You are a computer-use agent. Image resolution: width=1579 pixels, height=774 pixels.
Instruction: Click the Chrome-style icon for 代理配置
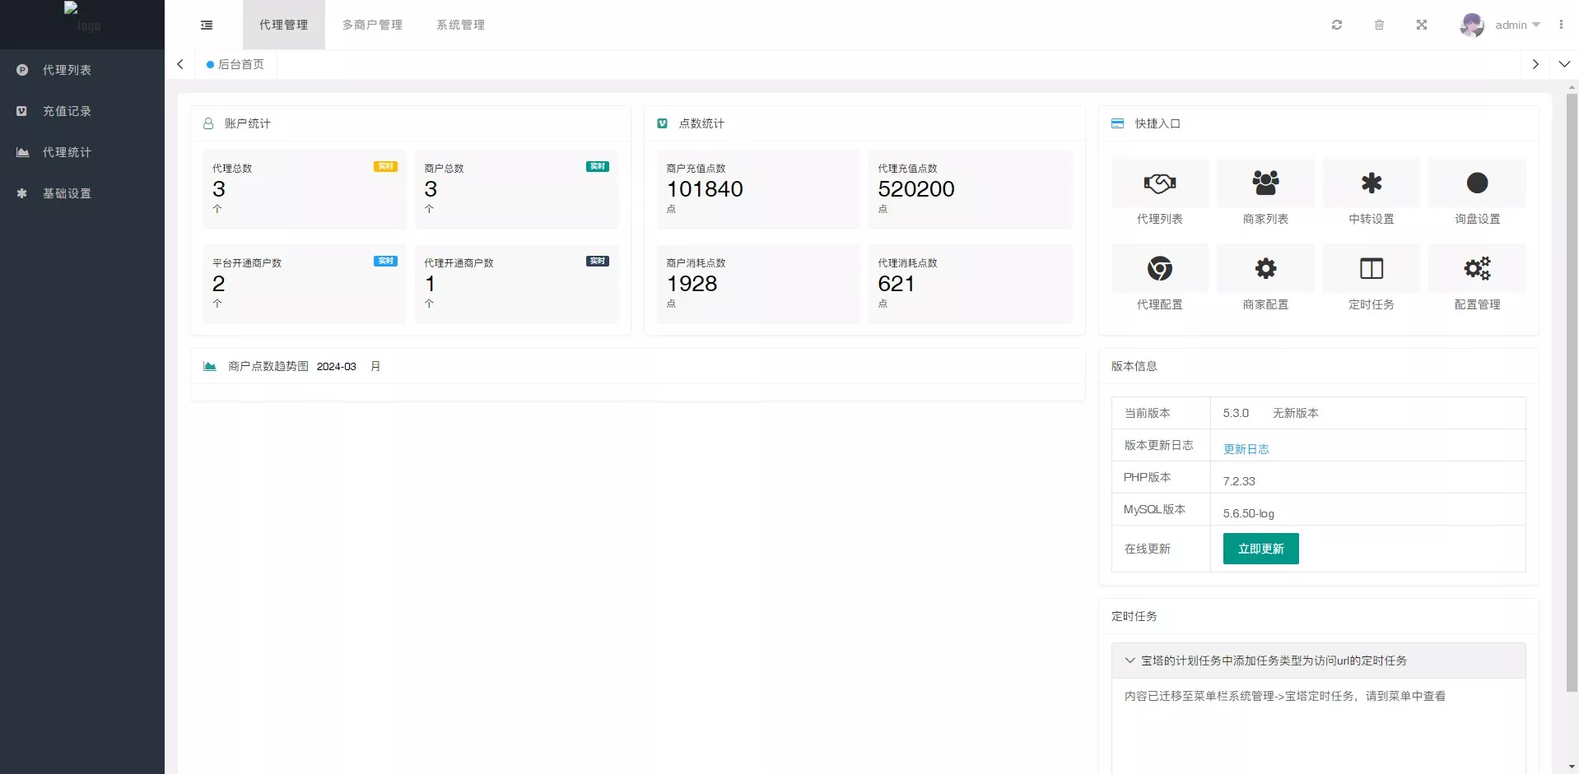click(1159, 269)
